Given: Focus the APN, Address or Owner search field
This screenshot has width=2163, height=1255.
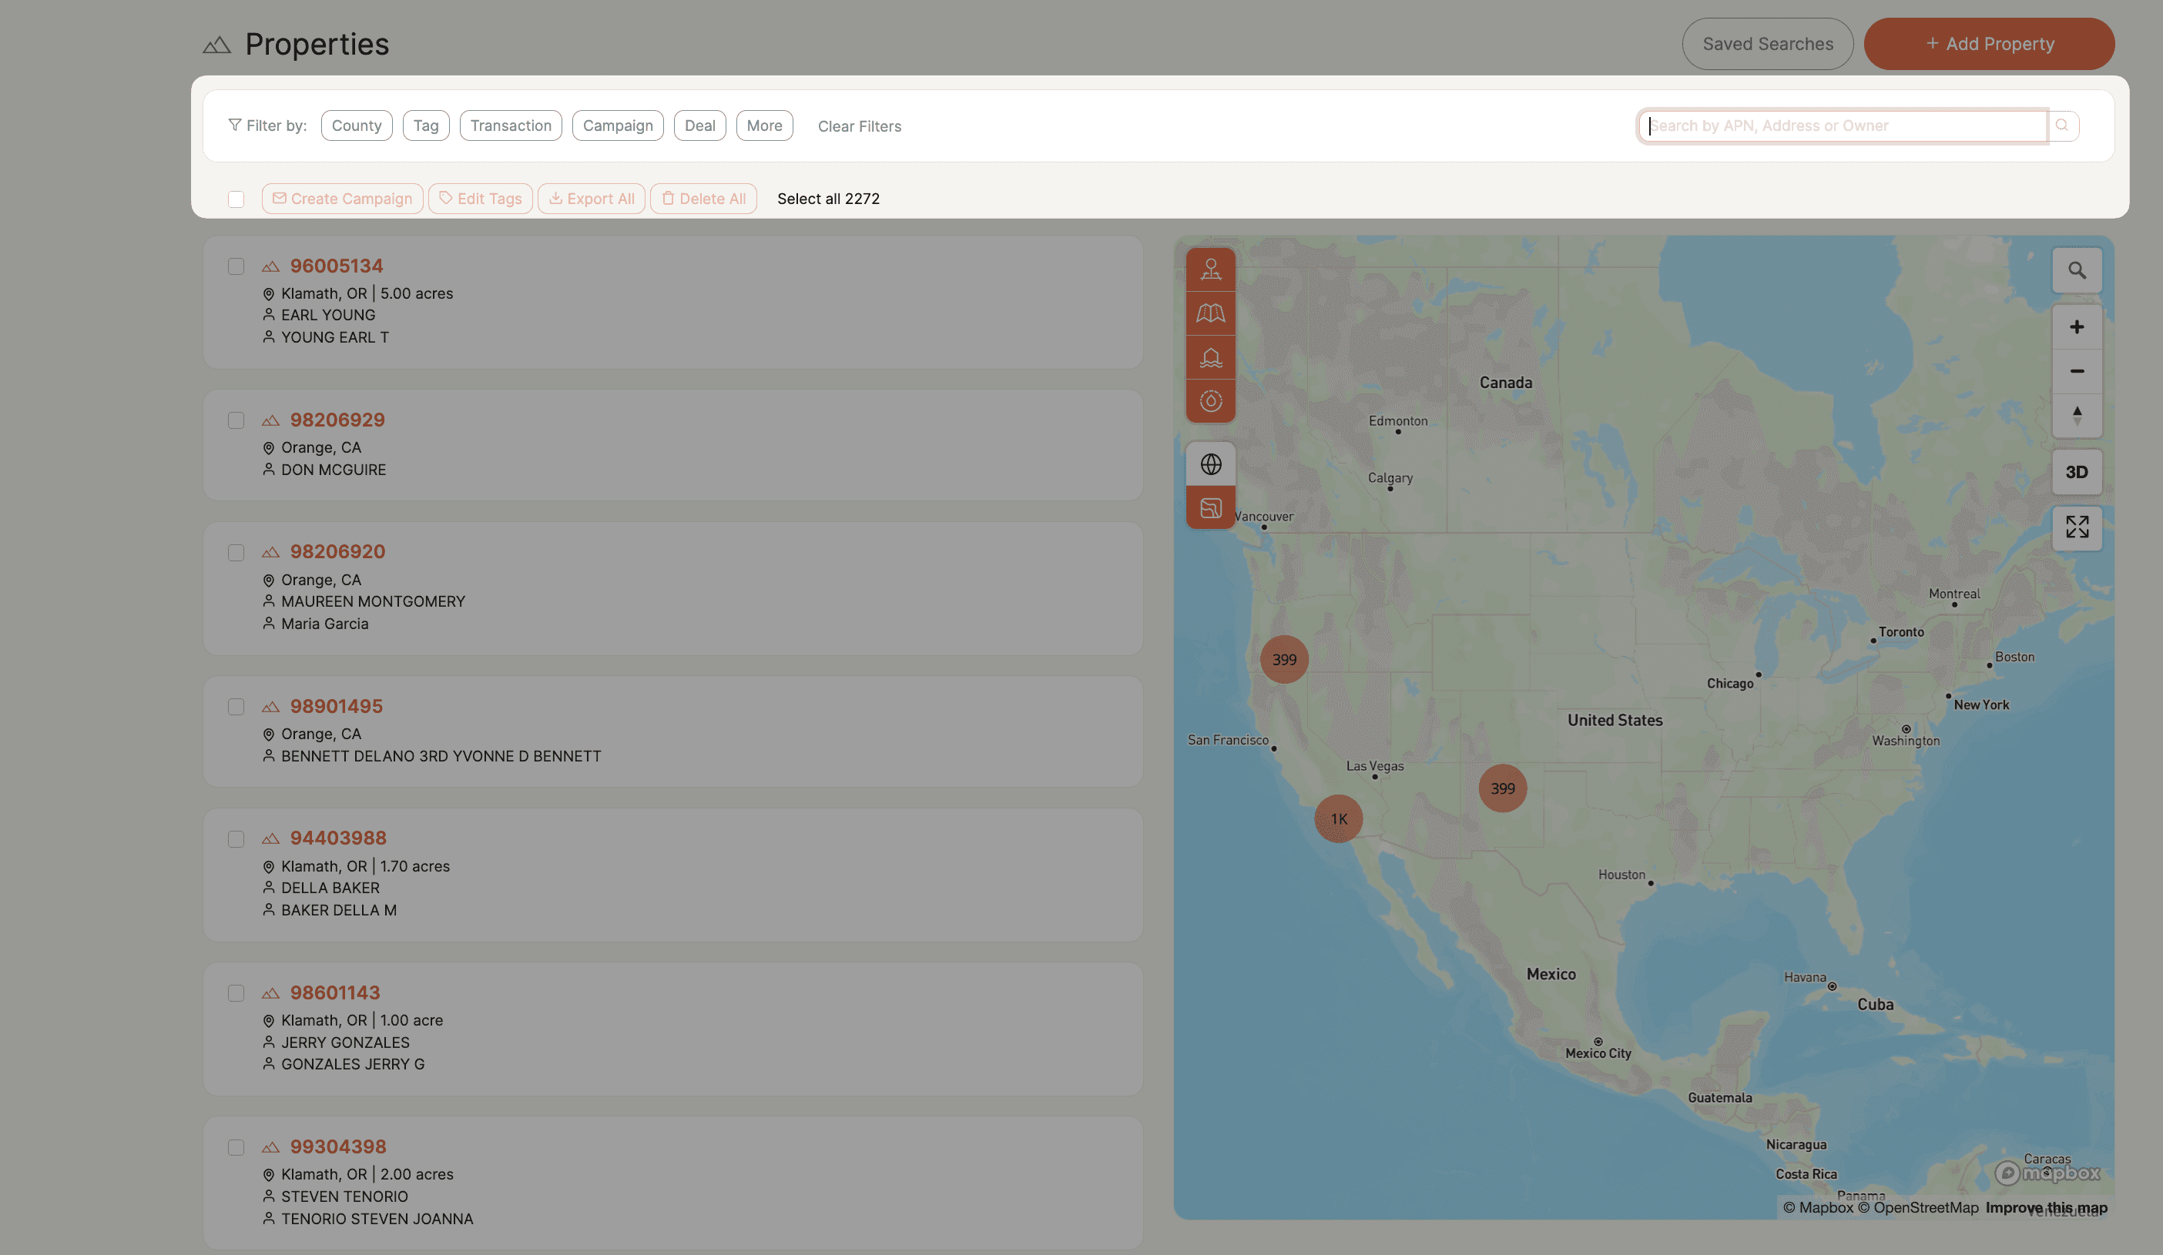Looking at the screenshot, I should point(1842,125).
